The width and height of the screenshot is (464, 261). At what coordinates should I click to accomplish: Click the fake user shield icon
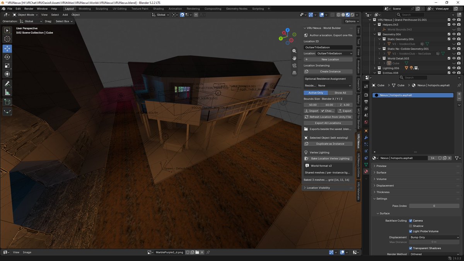(440, 158)
